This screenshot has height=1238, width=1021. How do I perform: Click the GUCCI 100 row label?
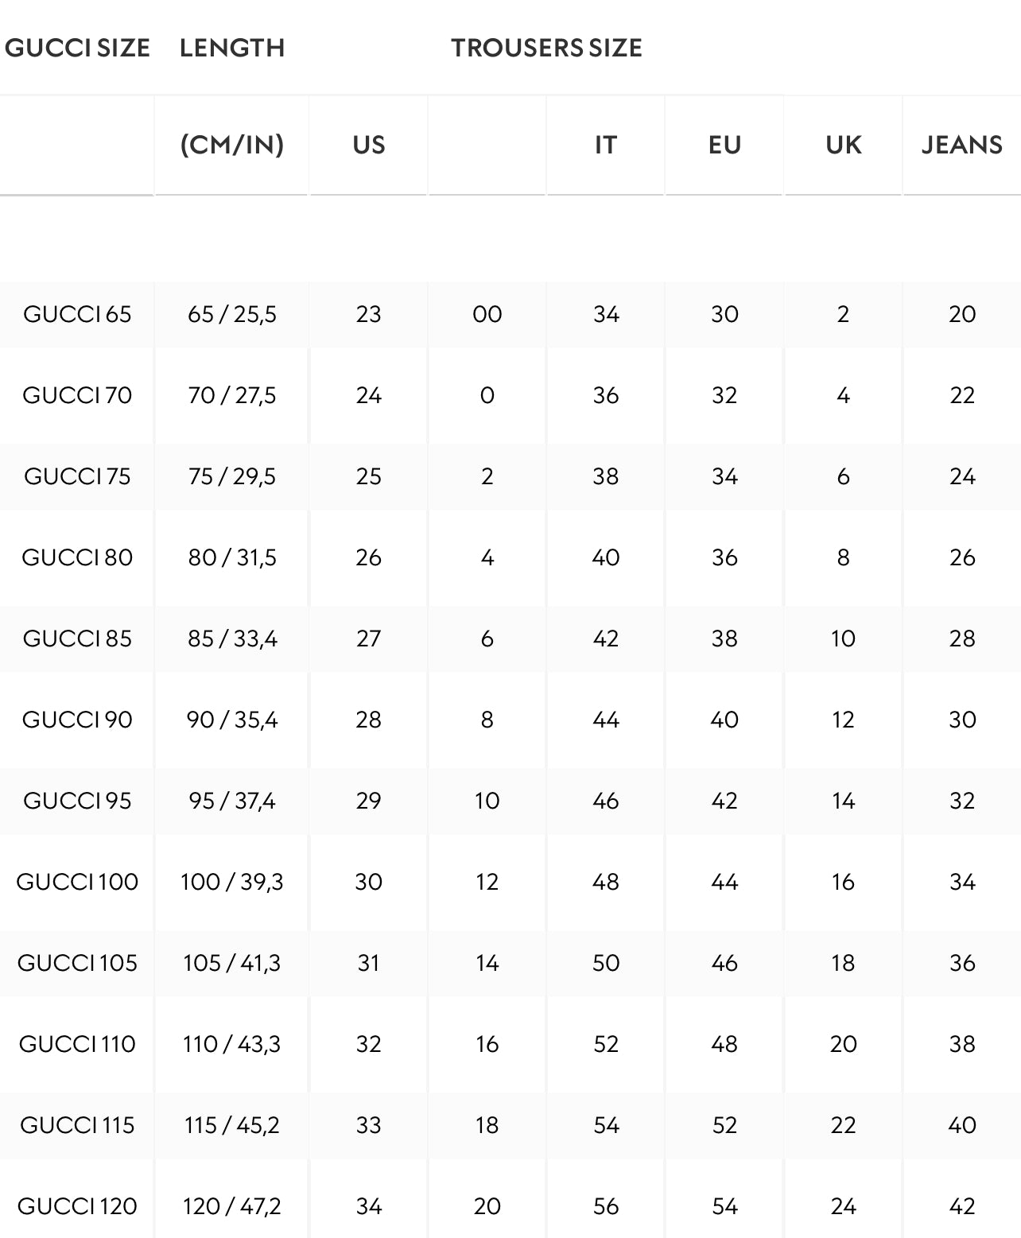point(77,882)
